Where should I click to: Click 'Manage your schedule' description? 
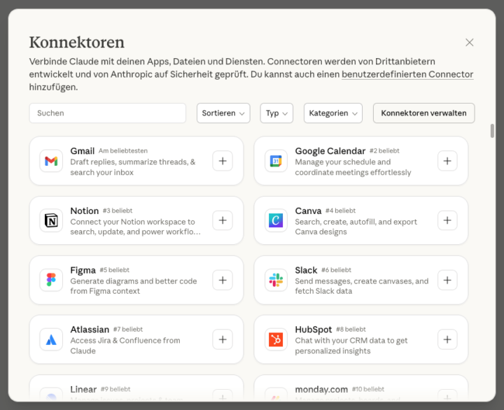click(353, 167)
